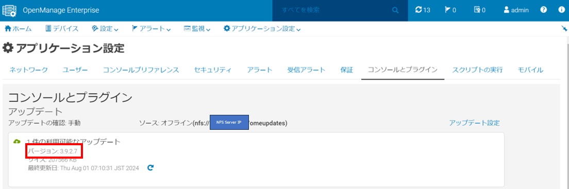Switch to the モバイル tab
569x189 pixels.
click(x=530, y=70)
